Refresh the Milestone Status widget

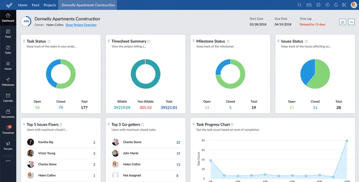[228, 42]
